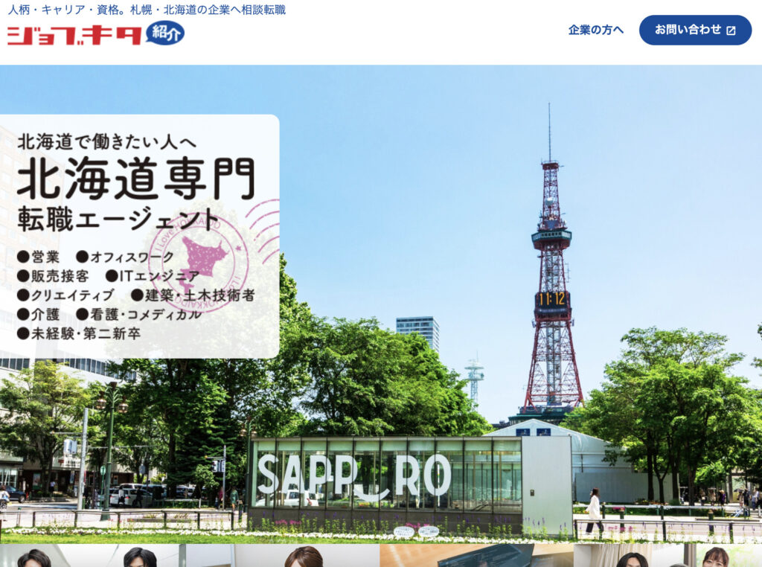Choose the 販売接客 job category

pyautogui.click(x=59, y=276)
